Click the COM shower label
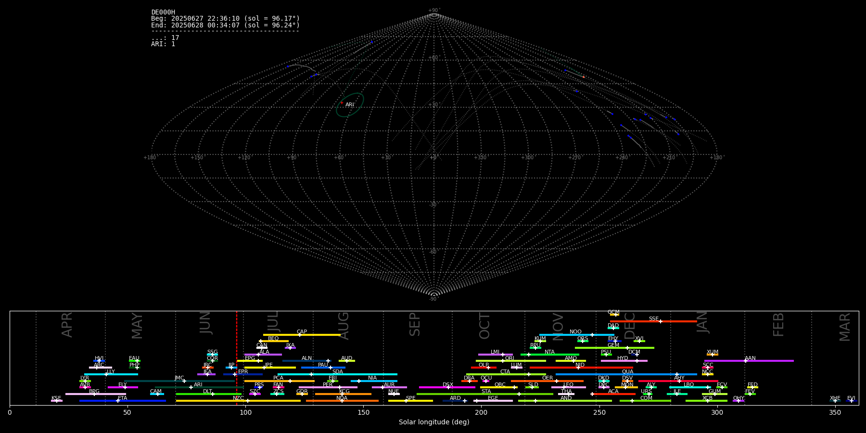This screenshot has height=433, width=866. point(646,398)
